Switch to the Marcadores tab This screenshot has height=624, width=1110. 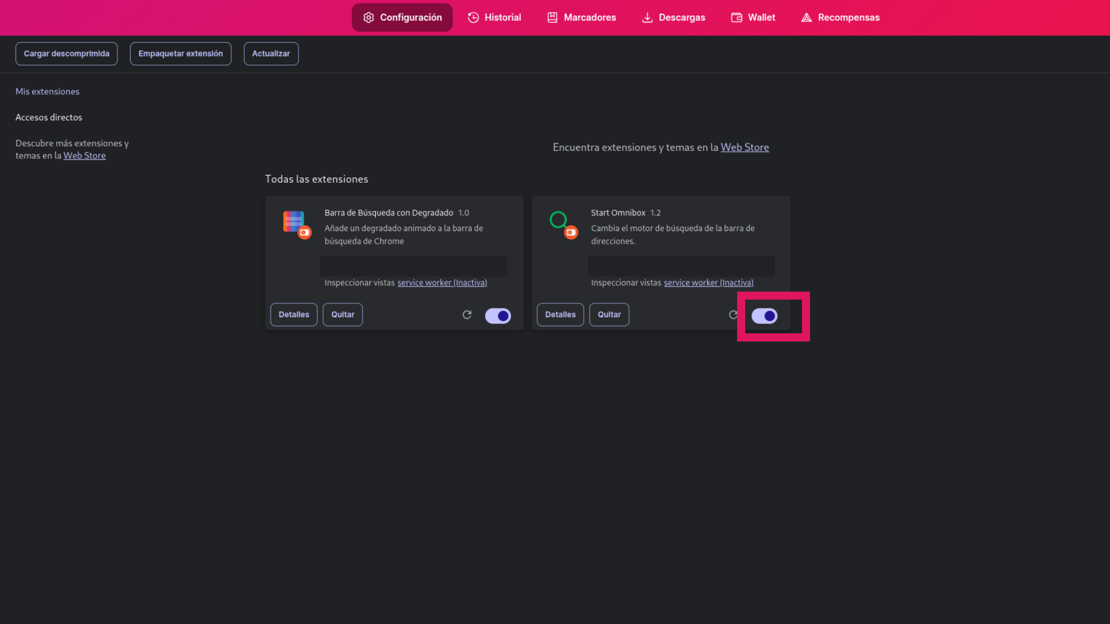581,17
